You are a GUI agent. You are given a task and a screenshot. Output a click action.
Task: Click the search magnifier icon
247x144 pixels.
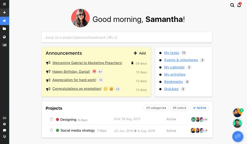click(232, 5)
